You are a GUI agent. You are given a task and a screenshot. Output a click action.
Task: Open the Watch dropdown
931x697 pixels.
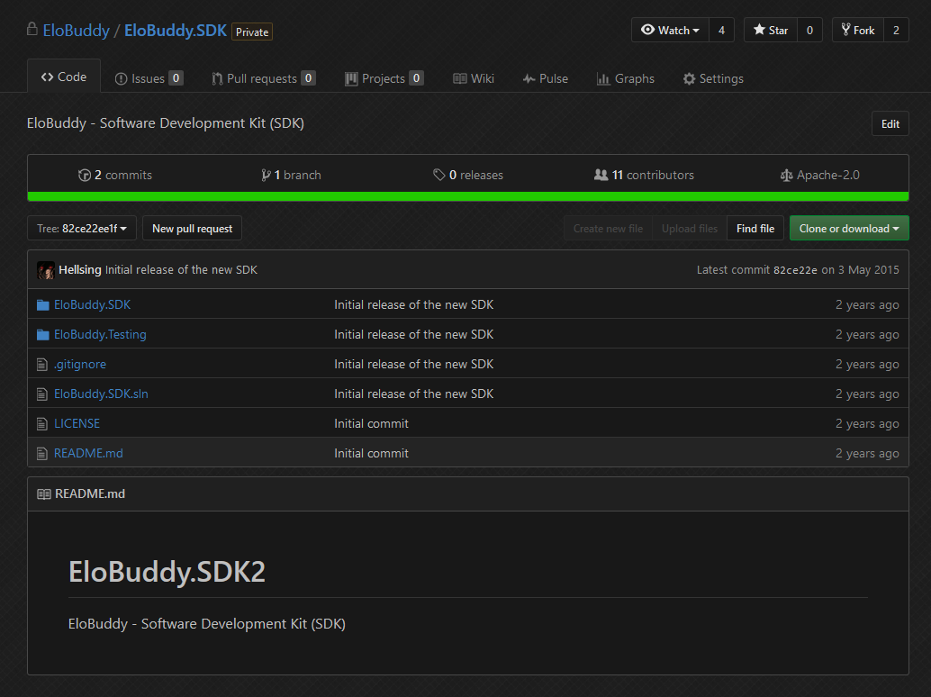[x=671, y=31]
